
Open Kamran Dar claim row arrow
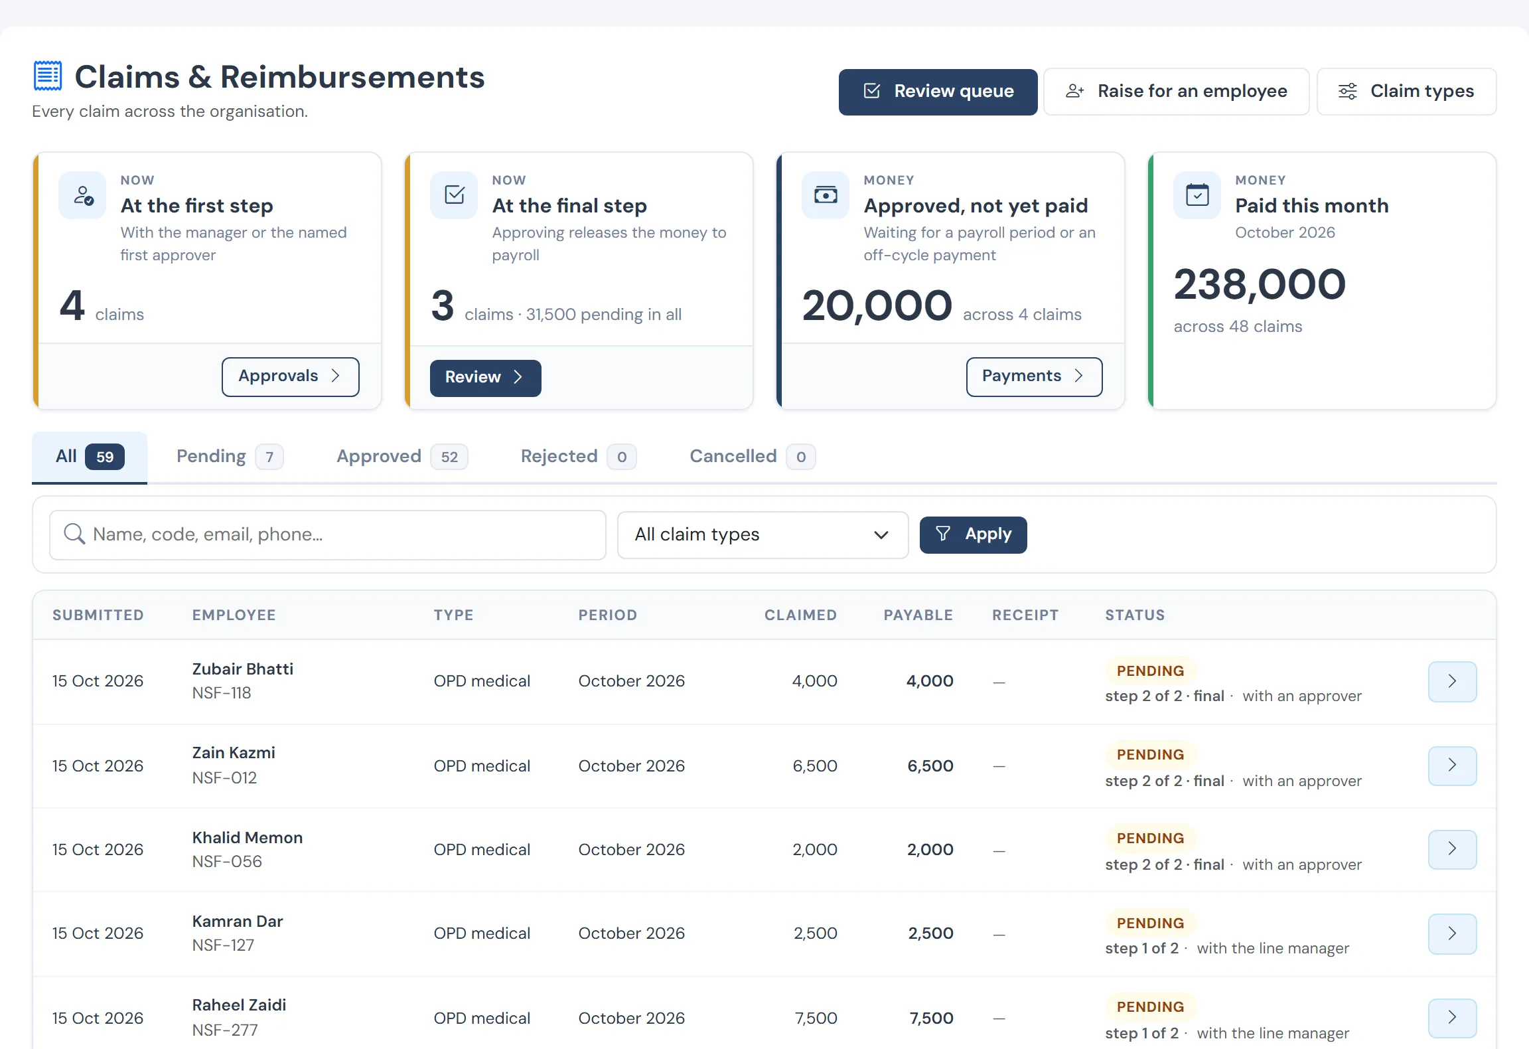point(1452,933)
